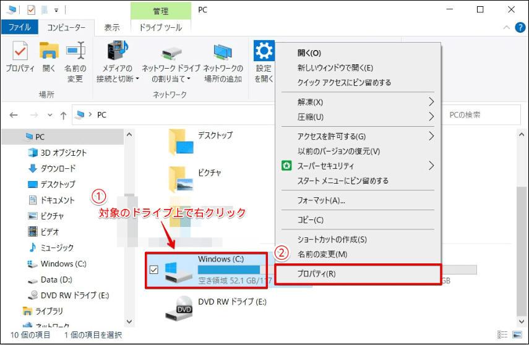Click ネットワークドライブの割り当て icon
Viewport: 529px width, 345px height.
pyautogui.click(x=171, y=52)
